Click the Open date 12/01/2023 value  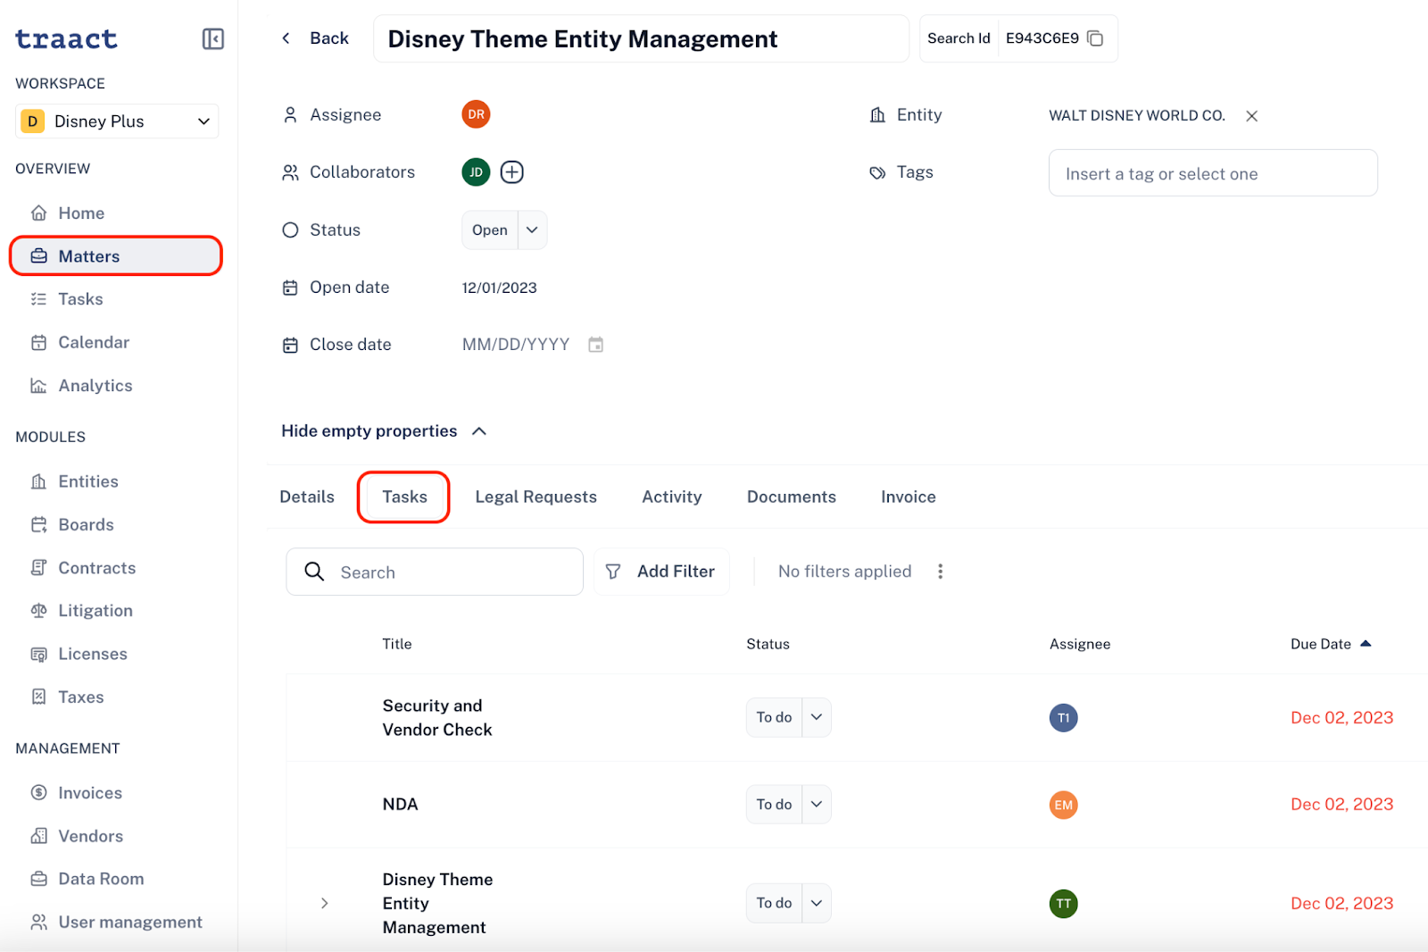[500, 288]
